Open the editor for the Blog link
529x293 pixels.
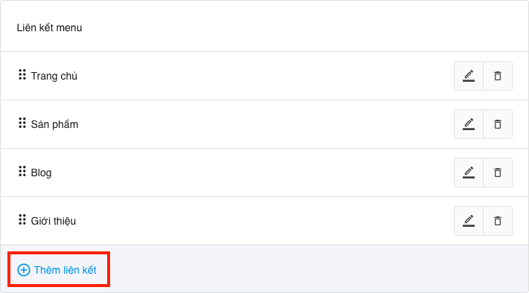(469, 173)
